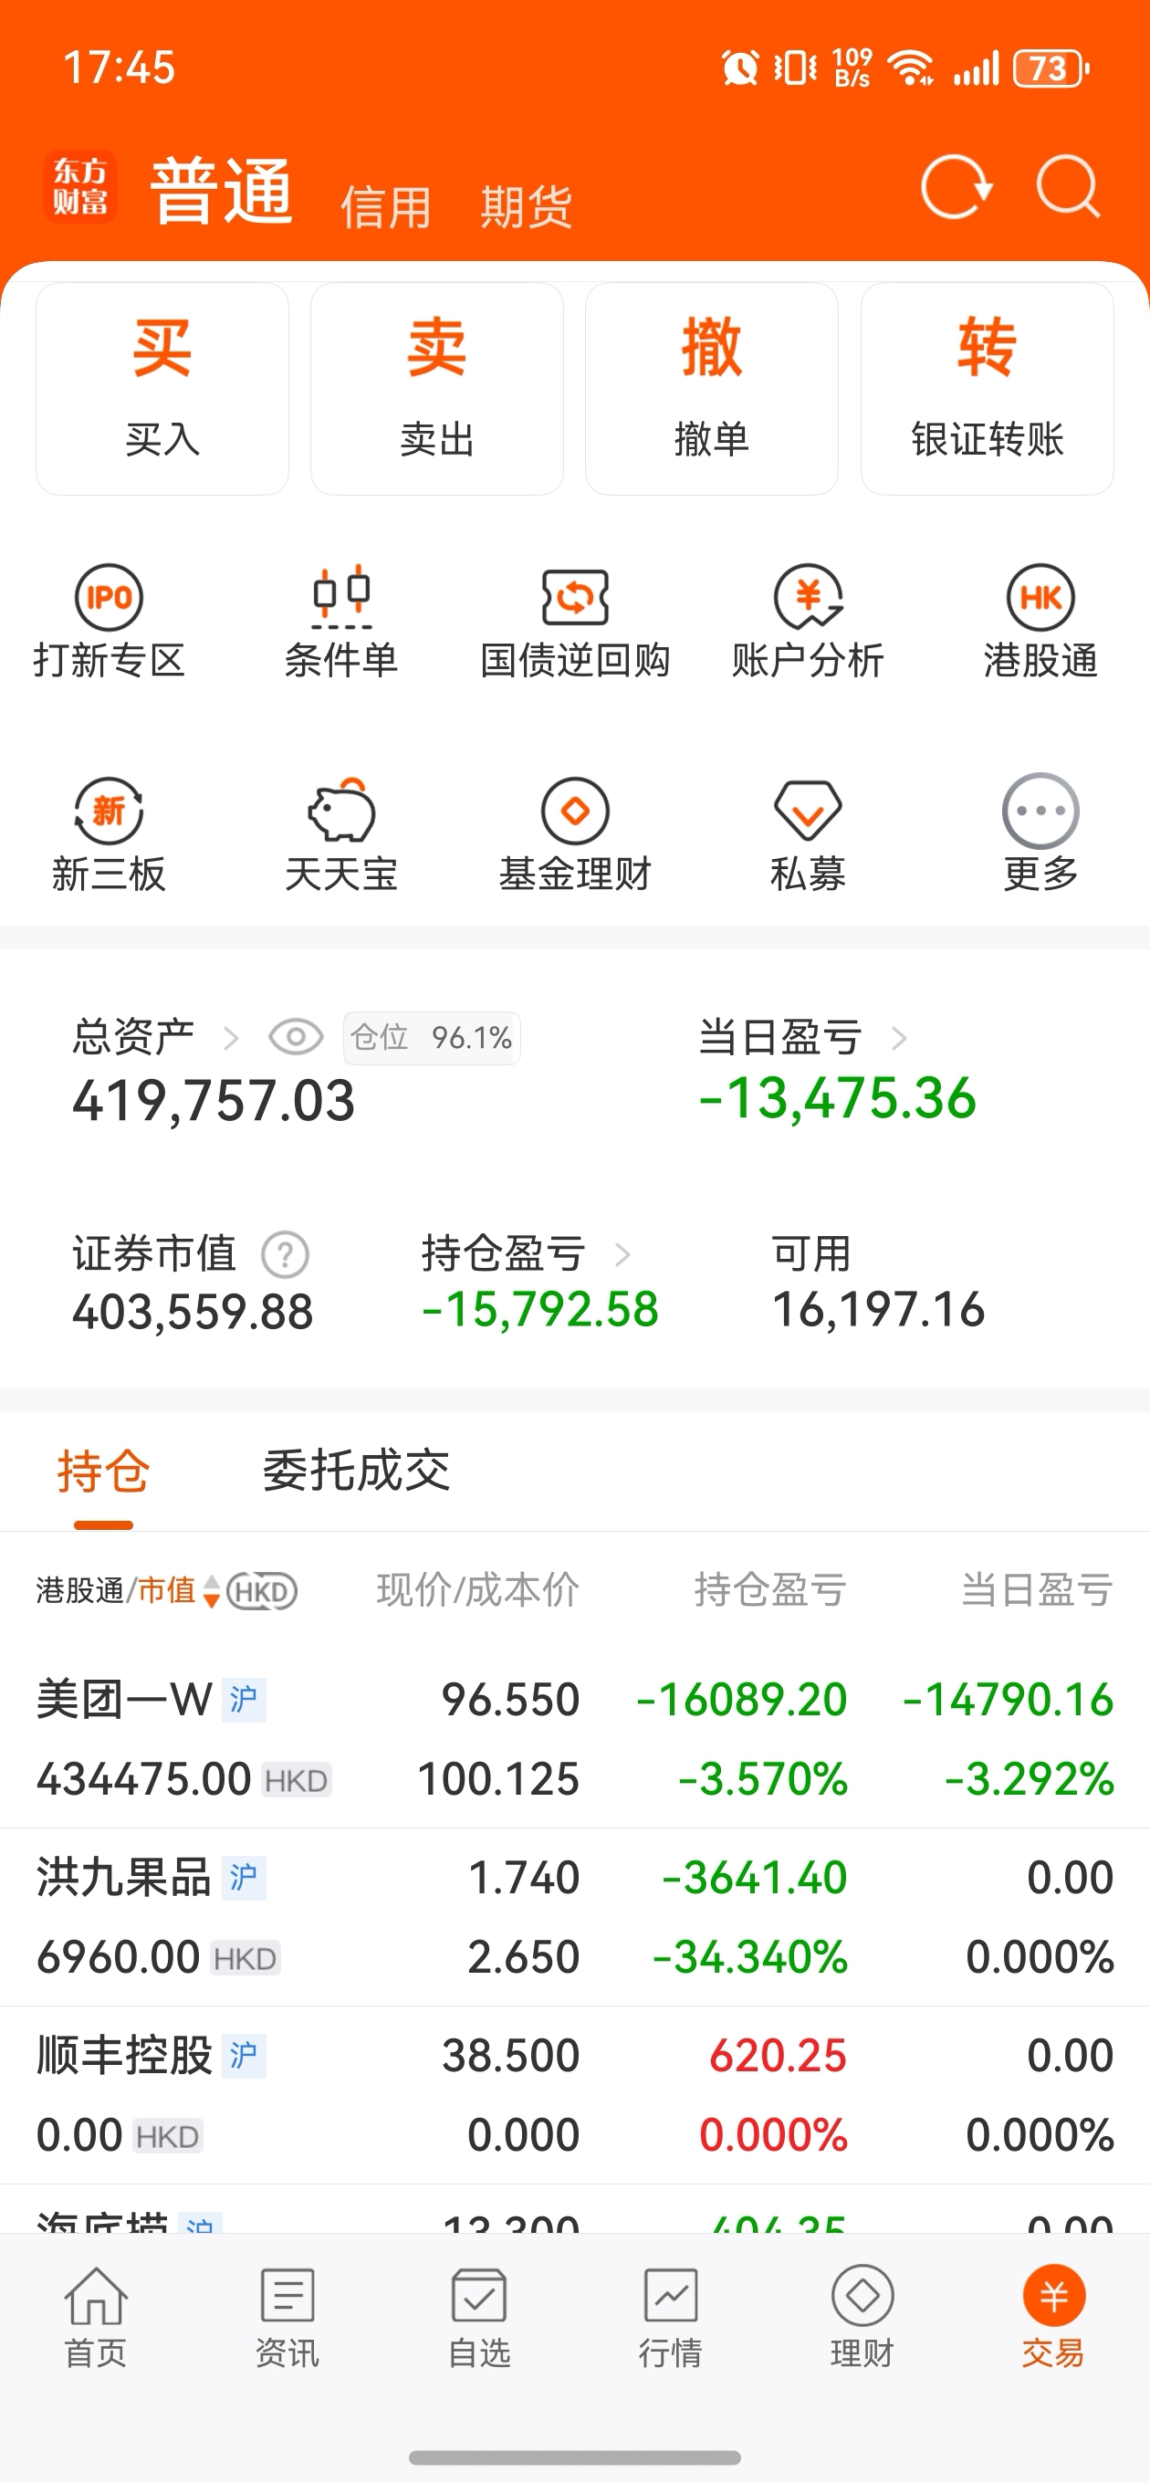Tap 顺丰控股 profit 620.25
1150x2483 pixels.
(x=778, y=2056)
